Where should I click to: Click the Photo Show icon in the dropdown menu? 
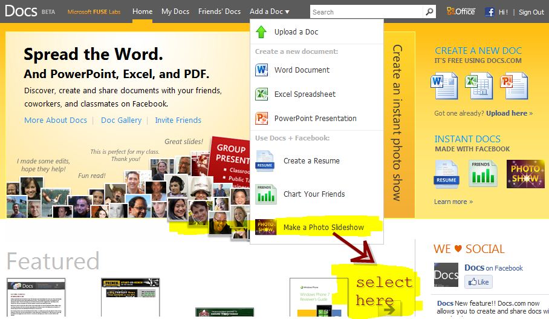[x=266, y=227]
